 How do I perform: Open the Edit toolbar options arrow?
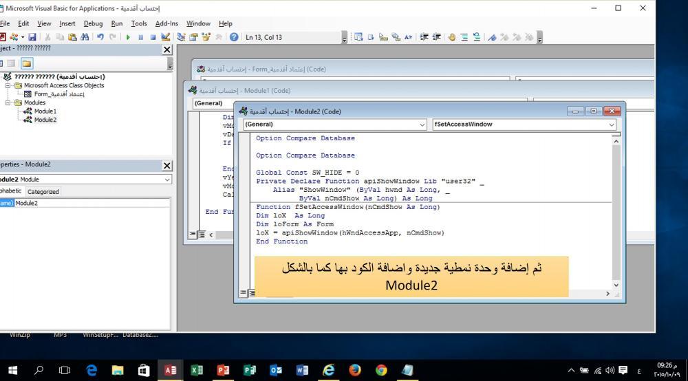539,38
